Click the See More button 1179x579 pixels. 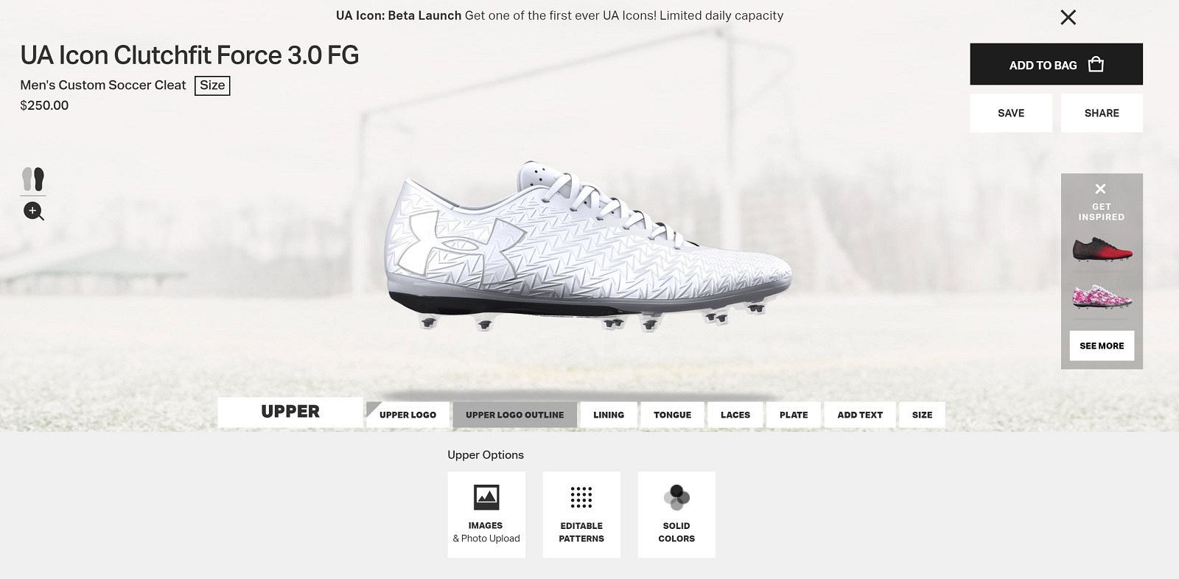1102,345
